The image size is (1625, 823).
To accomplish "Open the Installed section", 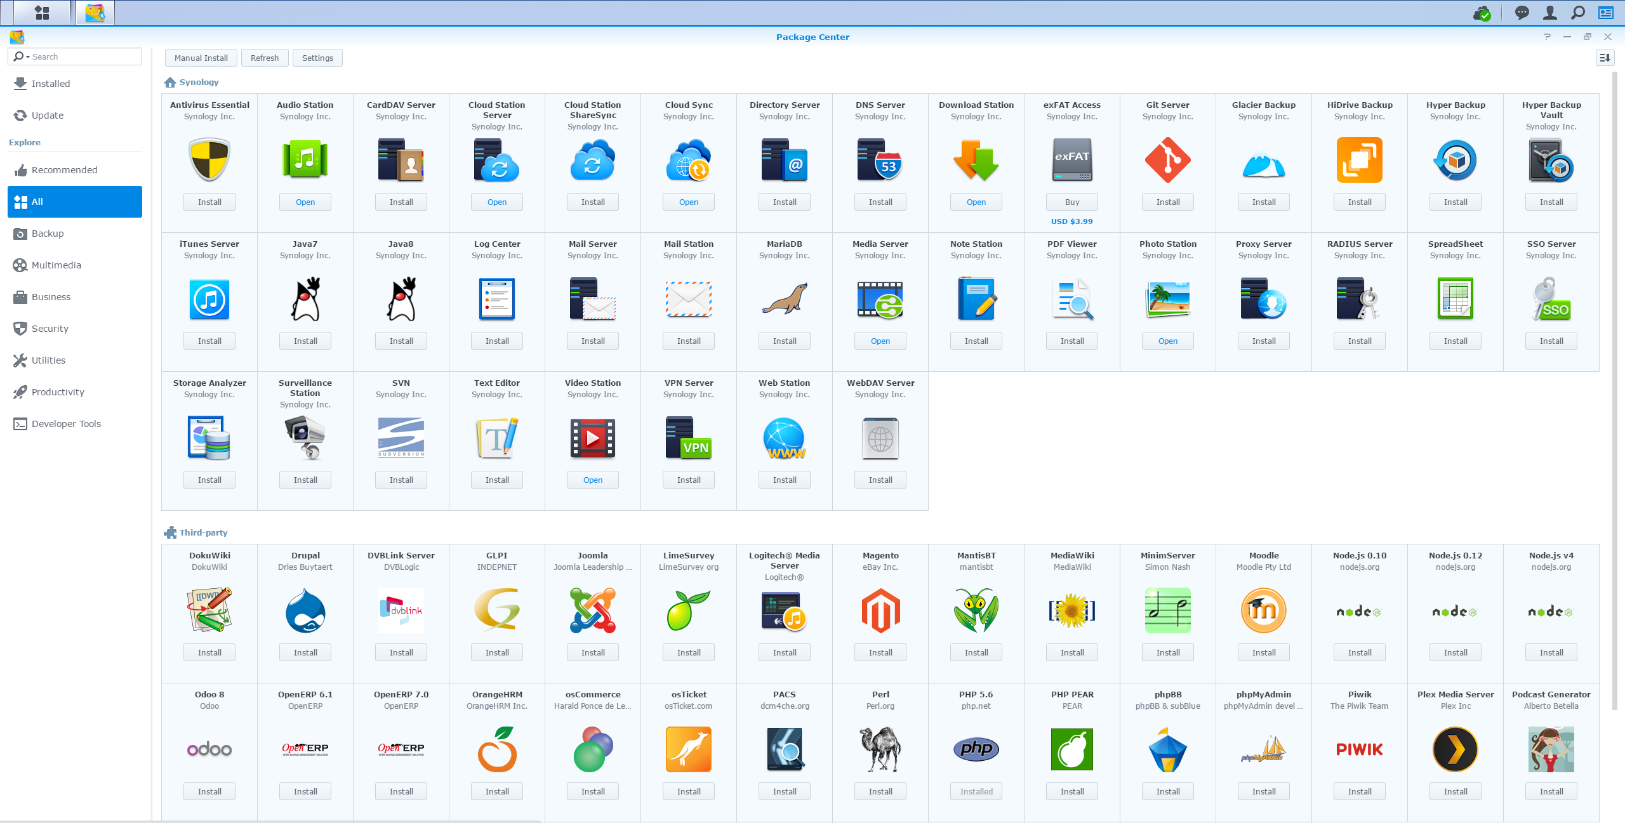I will (75, 84).
